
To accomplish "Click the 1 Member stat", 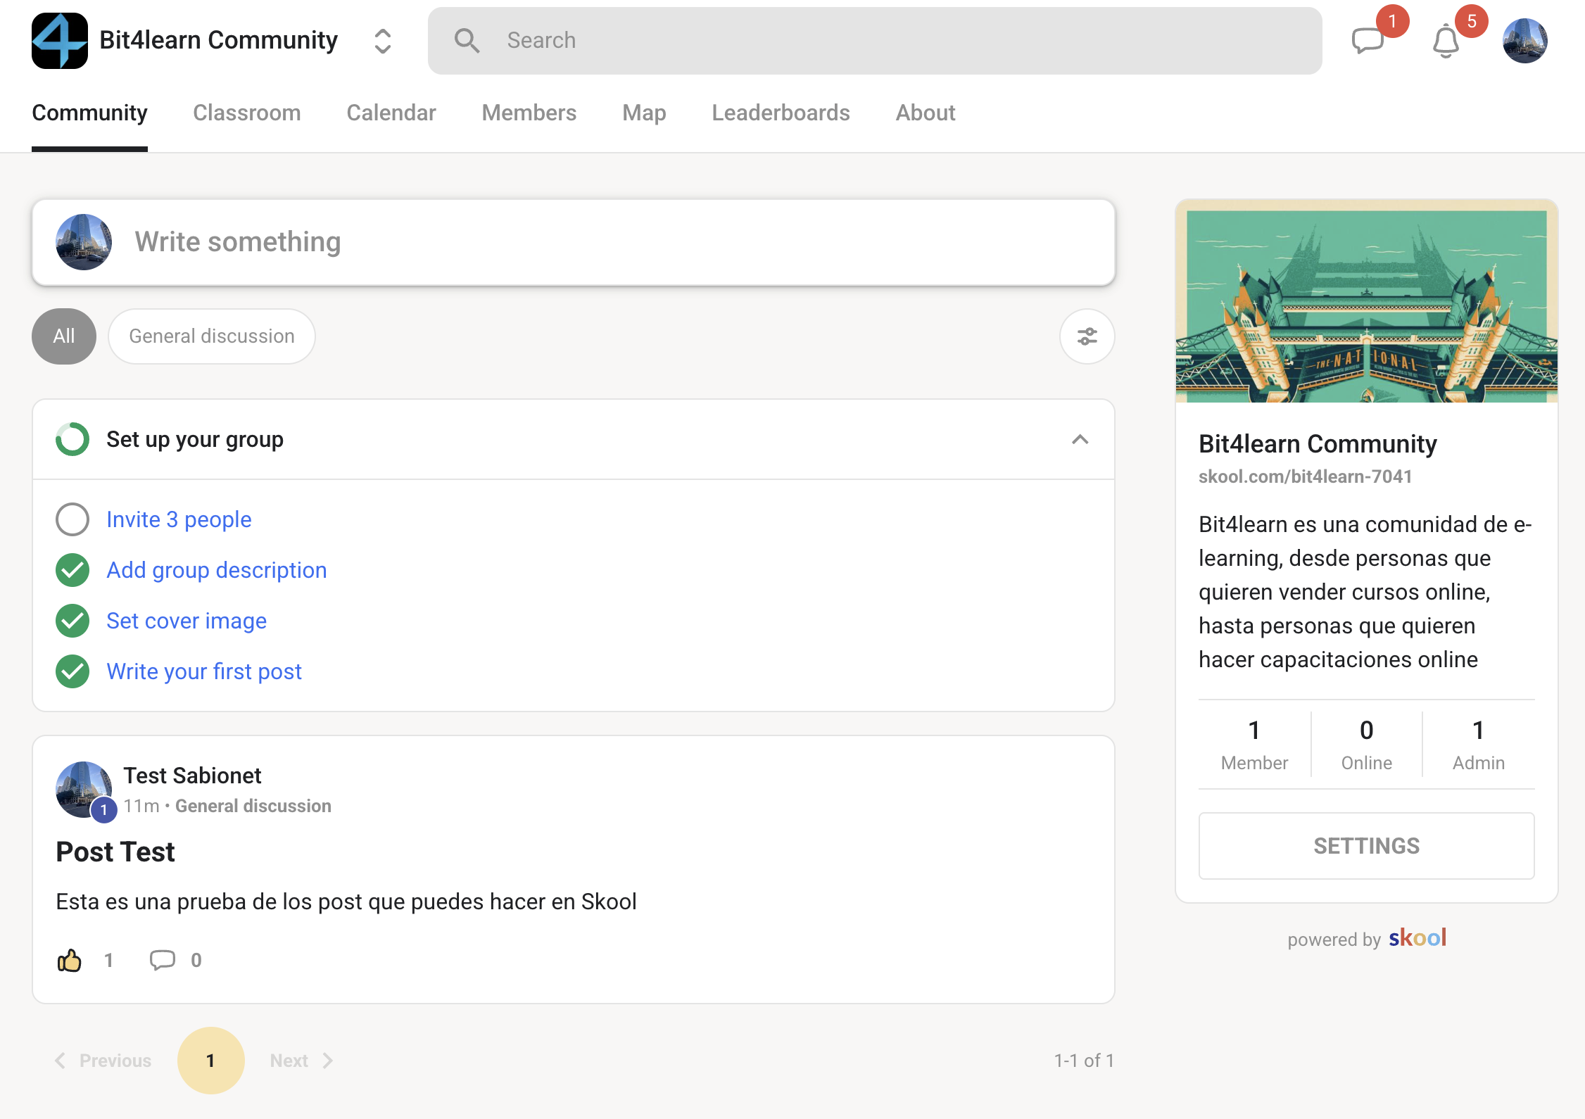I will click(1254, 745).
